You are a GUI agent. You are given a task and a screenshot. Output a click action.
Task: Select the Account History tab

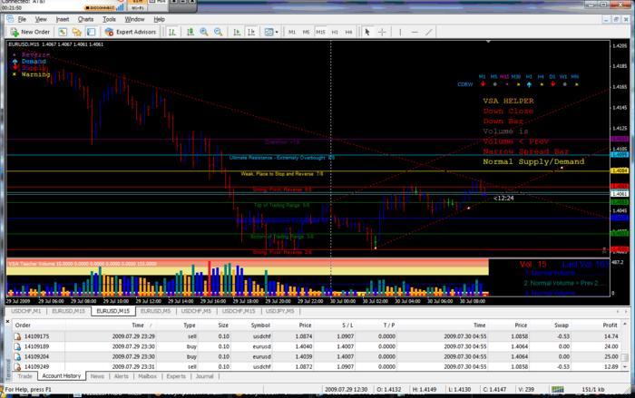62,375
